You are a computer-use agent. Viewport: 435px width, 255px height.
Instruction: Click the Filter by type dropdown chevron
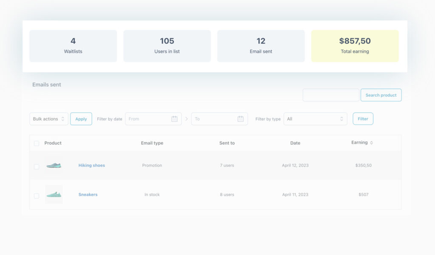[x=341, y=119]
